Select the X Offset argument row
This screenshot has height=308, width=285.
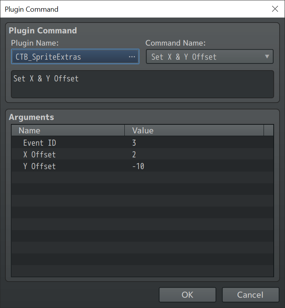pos(142,154)
